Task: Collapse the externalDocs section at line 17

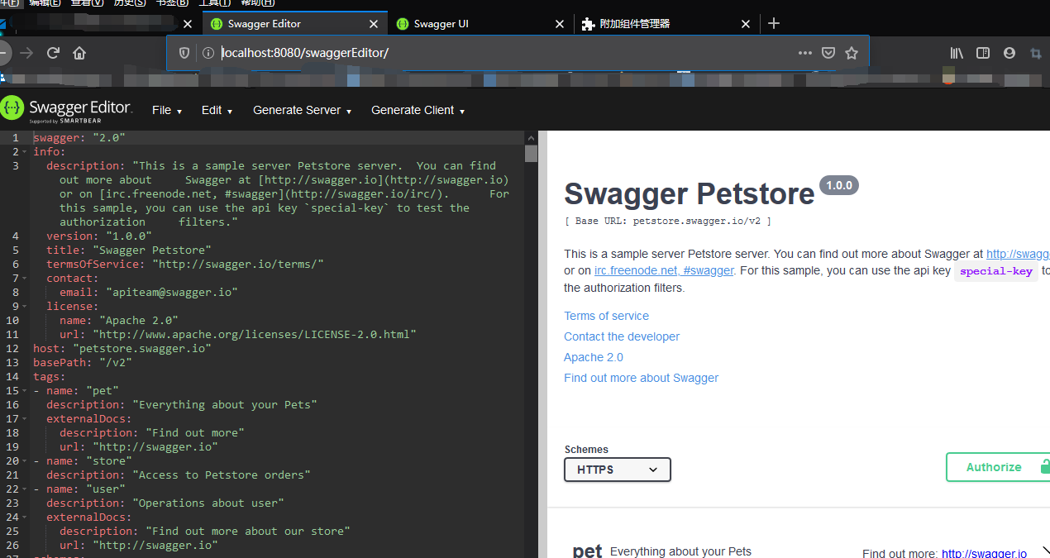Action: 24,418
